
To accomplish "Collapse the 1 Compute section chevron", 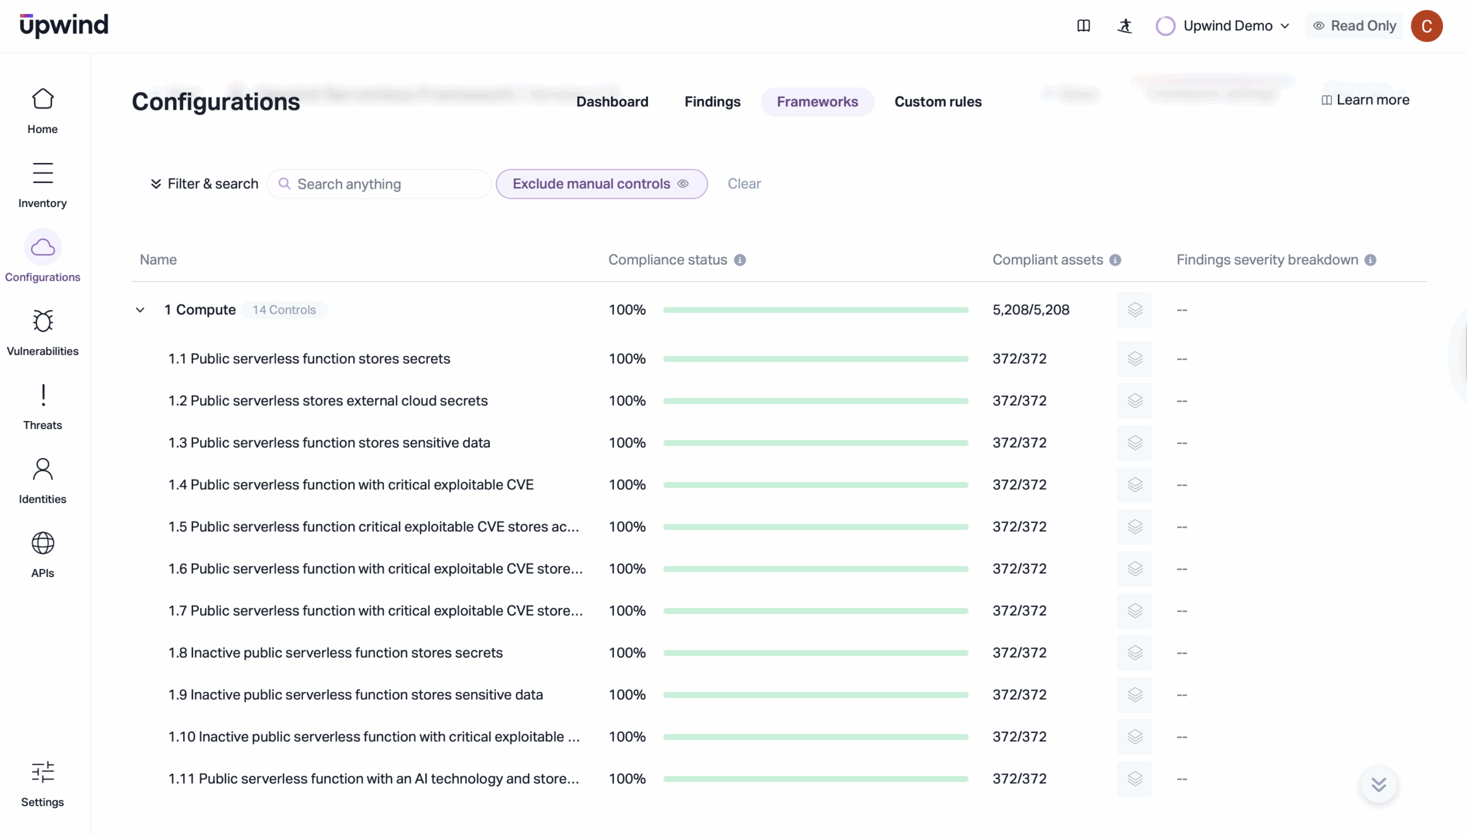I will point(140,310).
